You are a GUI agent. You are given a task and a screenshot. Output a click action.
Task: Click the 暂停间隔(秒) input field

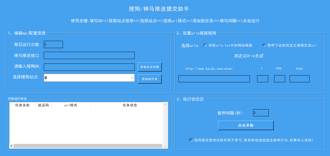(x=261, y=113)
